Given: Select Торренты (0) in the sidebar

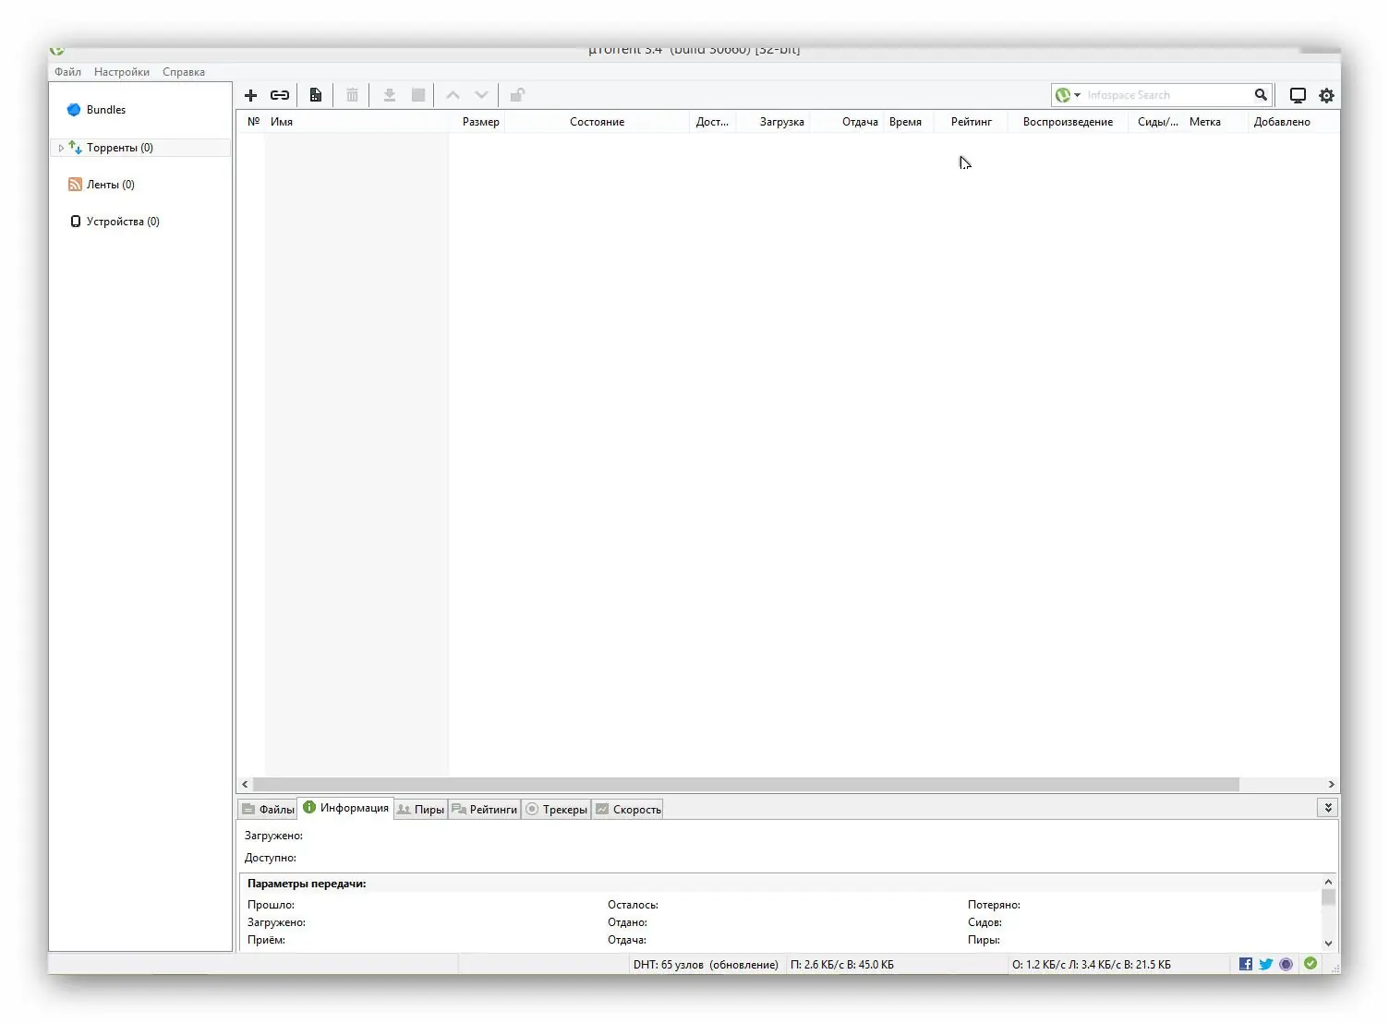Looking at the screenshot, I should tap(120, 148).
